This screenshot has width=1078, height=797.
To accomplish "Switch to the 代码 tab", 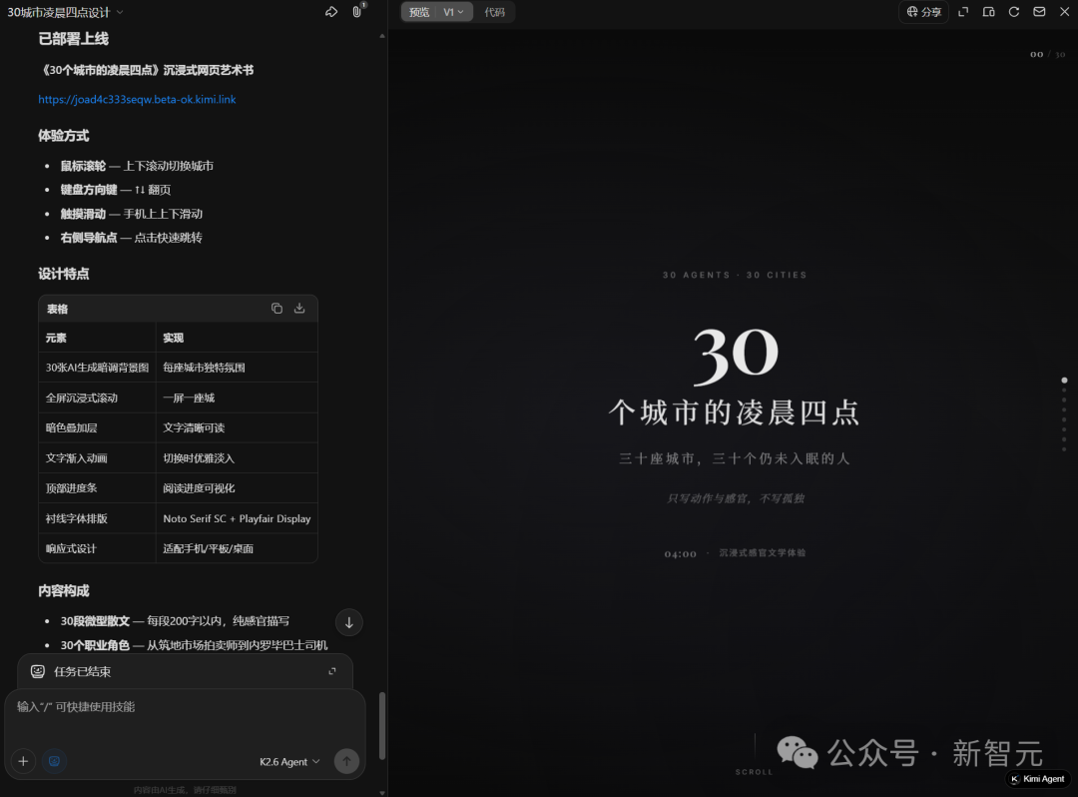I will click(495, 12).
